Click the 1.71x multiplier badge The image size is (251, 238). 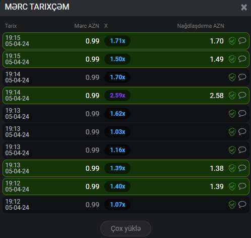(x=117, y=41)
